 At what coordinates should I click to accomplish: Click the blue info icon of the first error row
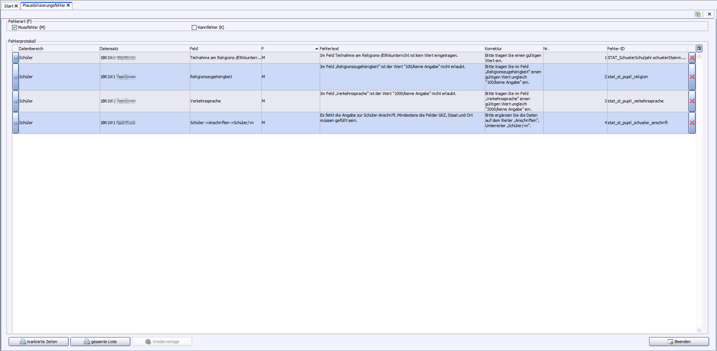point(15,58)
